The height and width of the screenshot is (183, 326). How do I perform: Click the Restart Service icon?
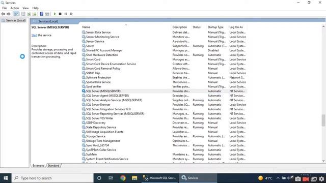71,14
